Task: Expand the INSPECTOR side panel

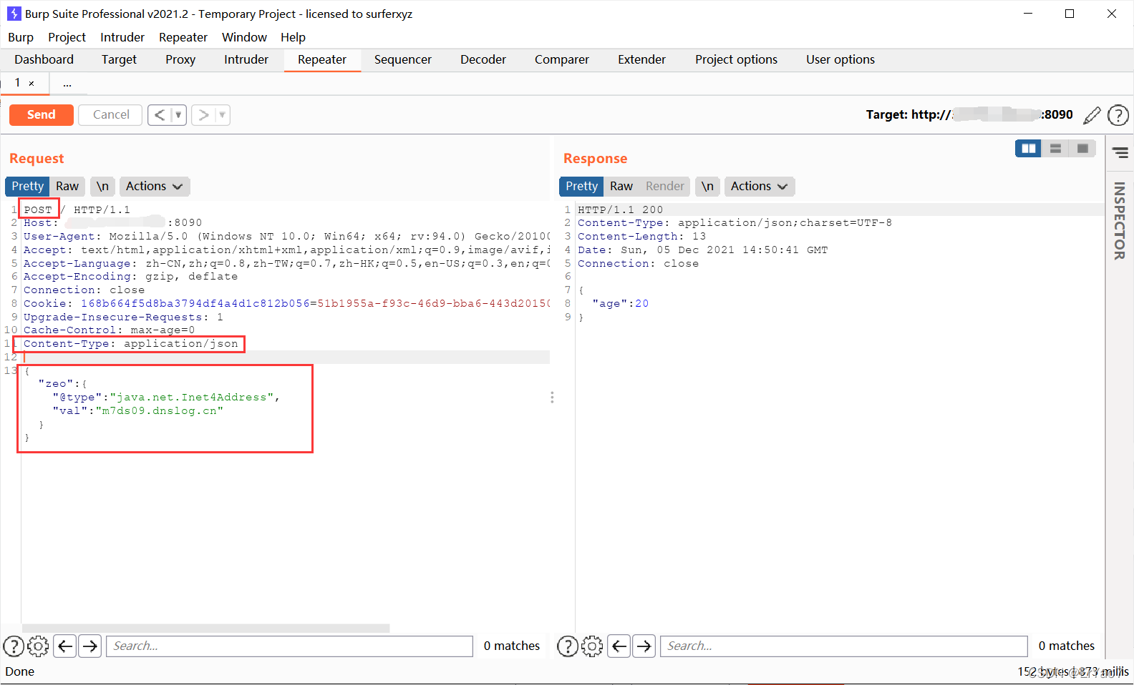Action: point(1120,220)
